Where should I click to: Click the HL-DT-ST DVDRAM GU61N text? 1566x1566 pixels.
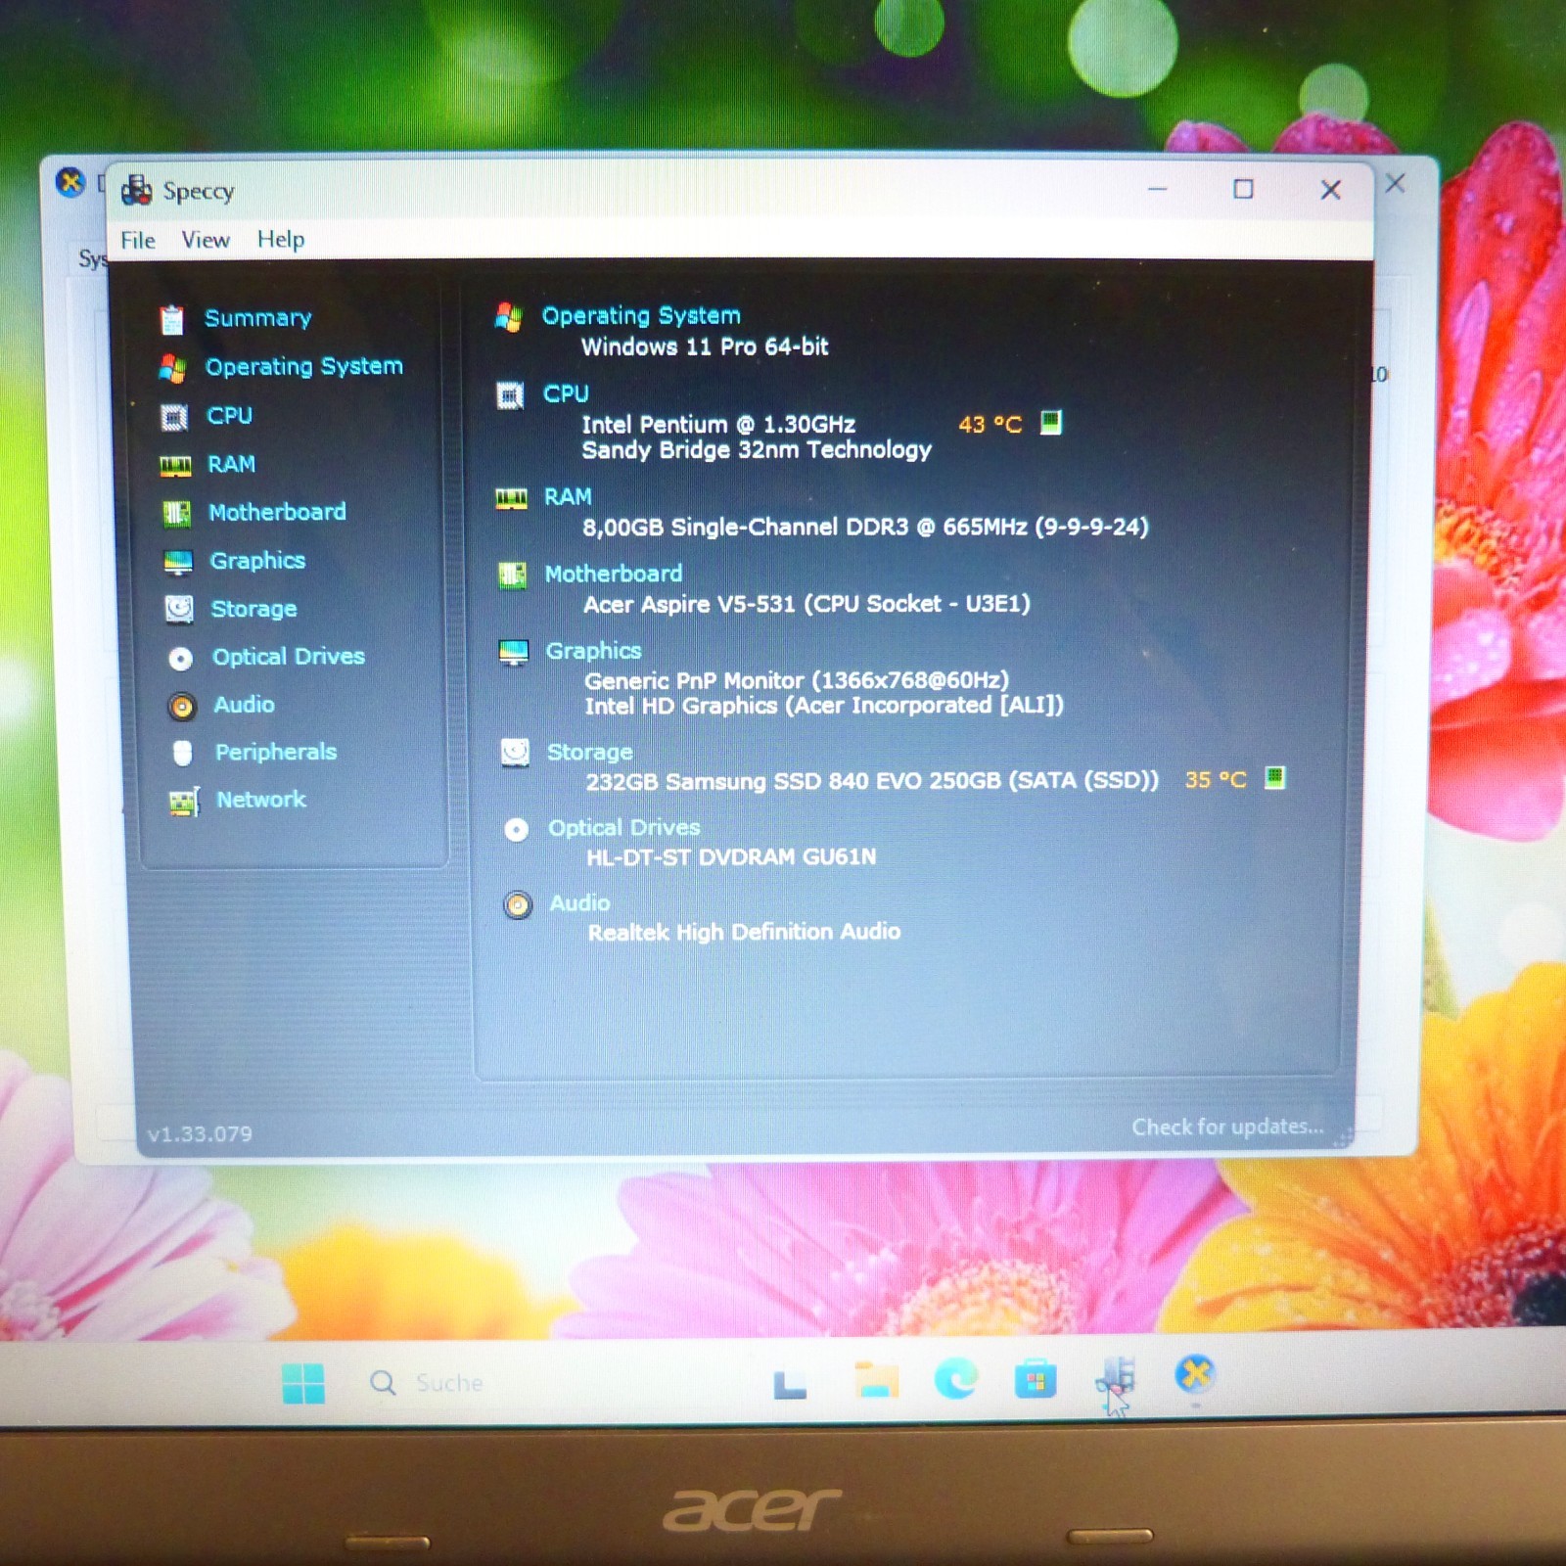click(x=731, y=857)
